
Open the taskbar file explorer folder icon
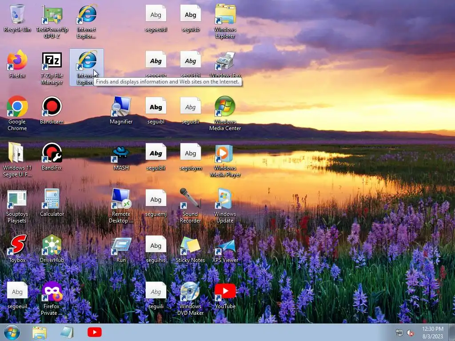point(40,333)
